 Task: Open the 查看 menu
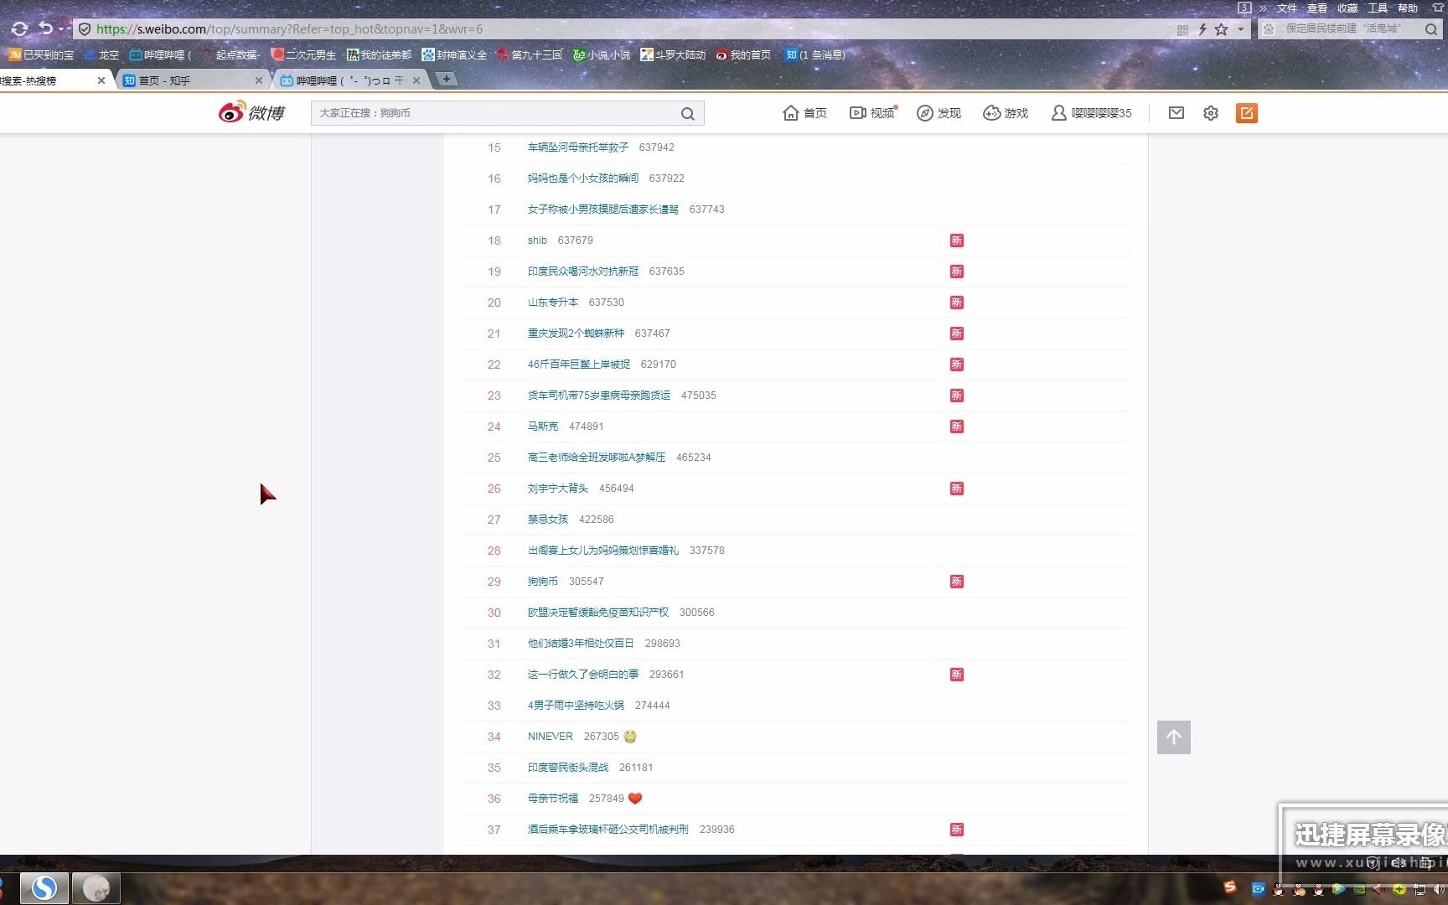(x=1317, y=8)
